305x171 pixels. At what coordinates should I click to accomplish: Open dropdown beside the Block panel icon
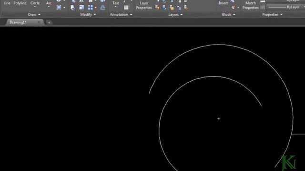238,8
